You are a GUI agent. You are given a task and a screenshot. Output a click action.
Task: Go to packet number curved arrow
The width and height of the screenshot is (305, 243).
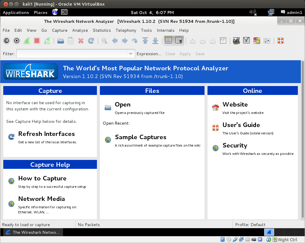click(135, 41)
